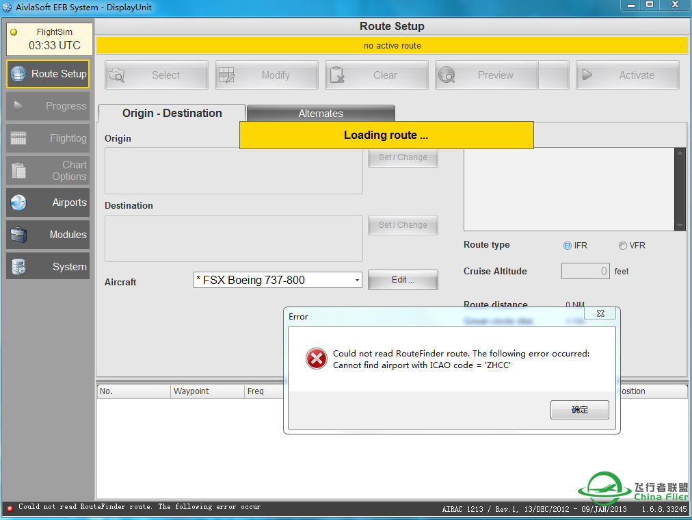
Task: Click the Activate play triangle icon
Action: pos(587,75)
